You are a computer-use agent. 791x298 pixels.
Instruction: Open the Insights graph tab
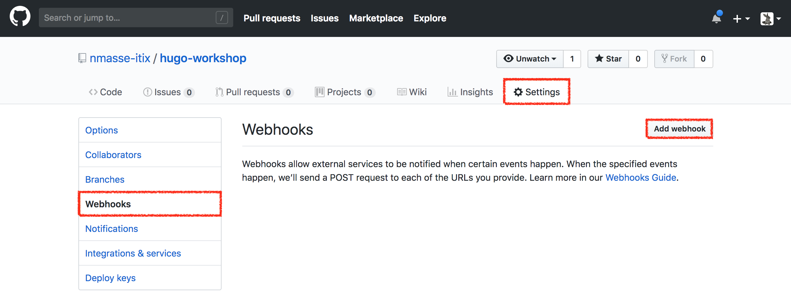(470, 92)
